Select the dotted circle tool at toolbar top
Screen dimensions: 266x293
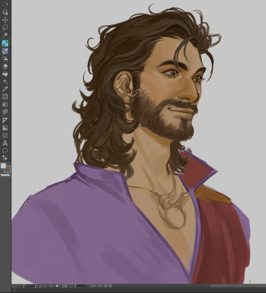pos(5,4)
